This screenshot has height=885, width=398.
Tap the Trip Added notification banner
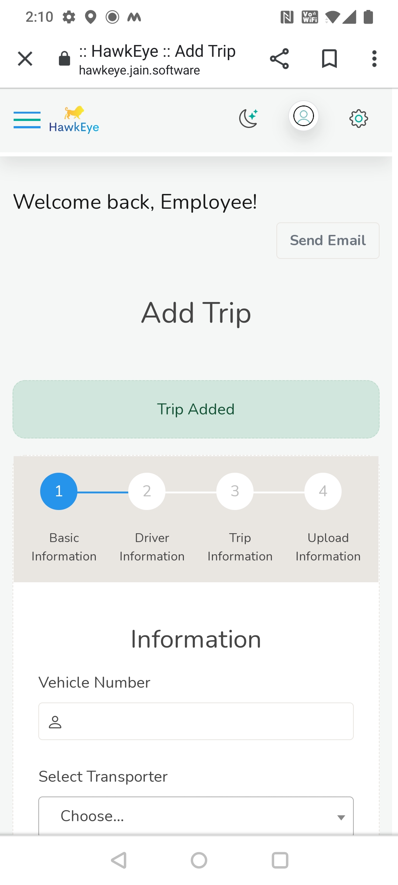tap(196, 409)
